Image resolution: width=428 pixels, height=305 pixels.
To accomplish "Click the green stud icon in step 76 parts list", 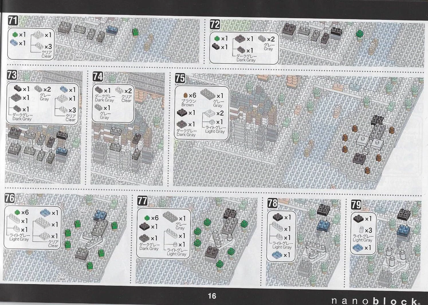I will click(x=17, y=212).
